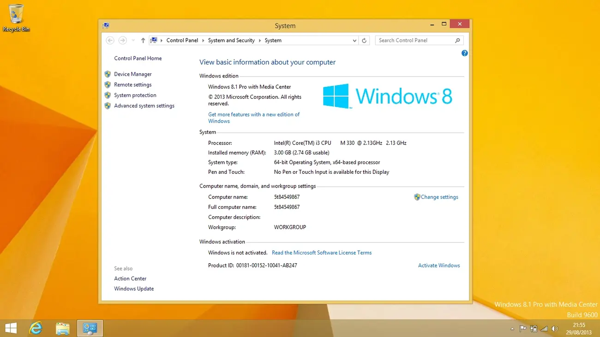The width and height of the screenshot is (600, 337).
Task: Click Control Panel Home in the sidebar
Action: (138, 58)
